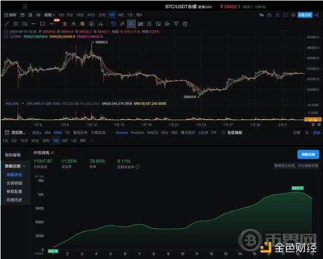
Task: Click the 中性网格 strategy switch icon
Action: [52, 153]
